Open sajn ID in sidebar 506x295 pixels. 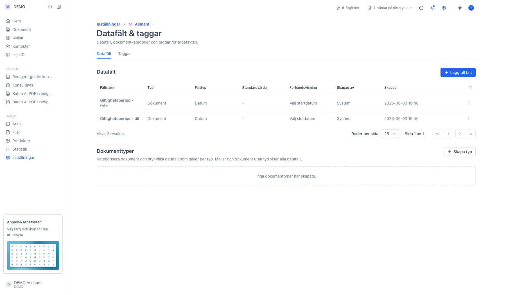[x=33, y=55]
